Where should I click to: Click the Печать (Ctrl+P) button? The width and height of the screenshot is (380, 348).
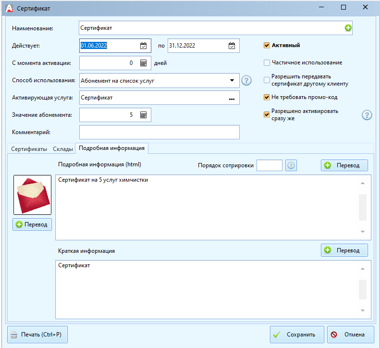coord(37,335)
